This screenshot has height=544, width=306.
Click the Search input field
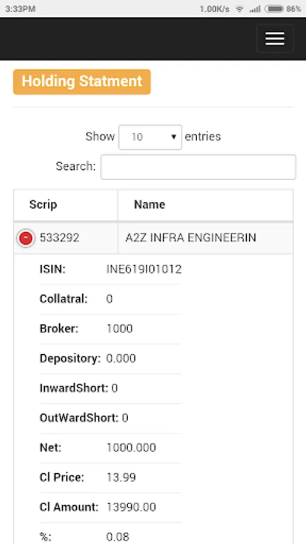coord(198,167)
